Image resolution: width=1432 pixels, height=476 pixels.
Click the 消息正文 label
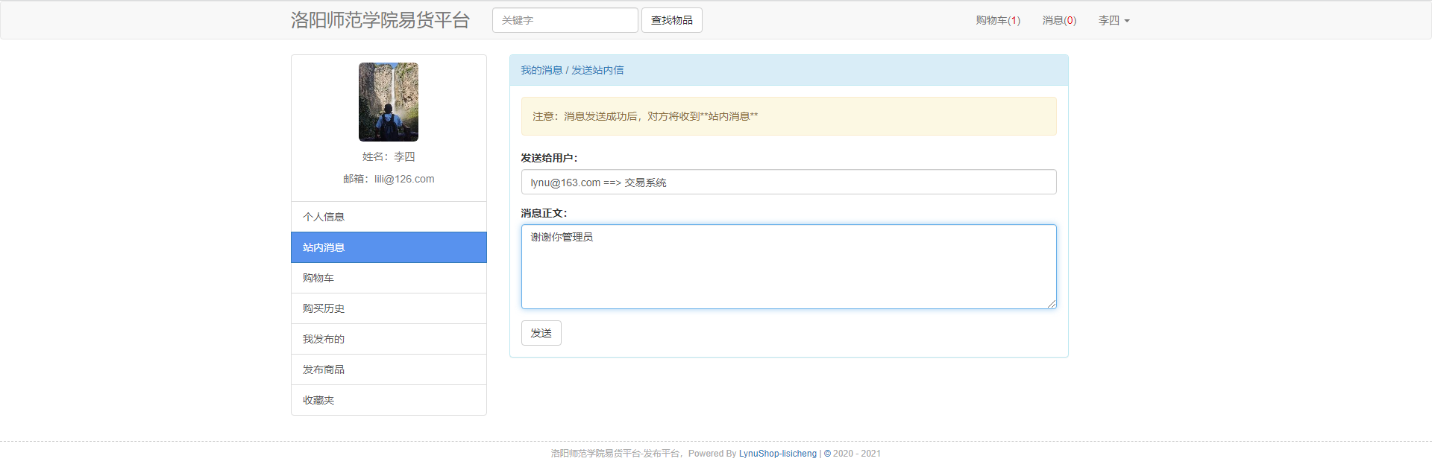point(544,213)
